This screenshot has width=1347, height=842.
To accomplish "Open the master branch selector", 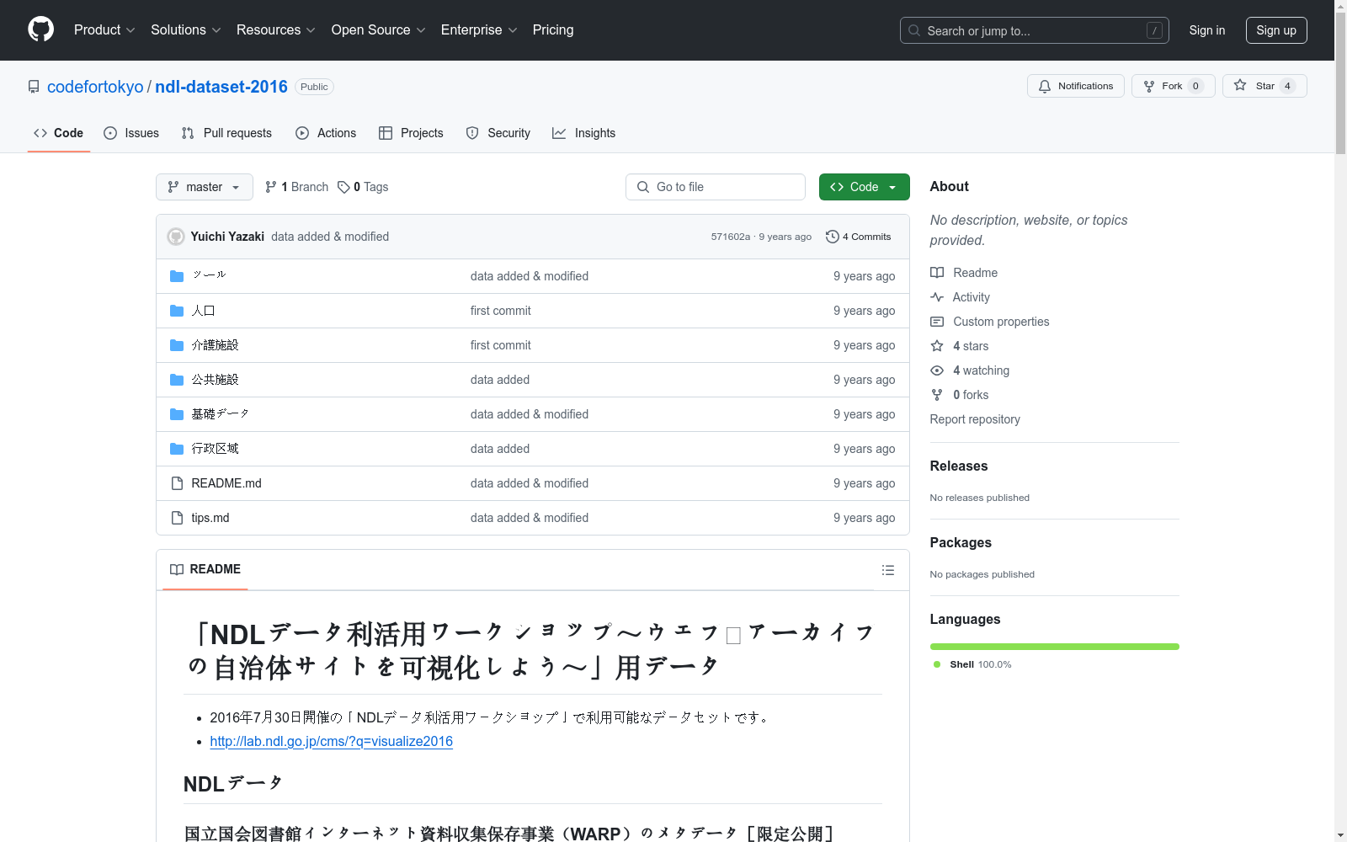I will [205, 187].
